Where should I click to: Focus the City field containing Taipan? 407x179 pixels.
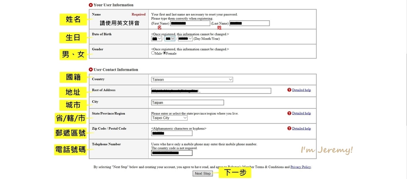click(188, 103)
